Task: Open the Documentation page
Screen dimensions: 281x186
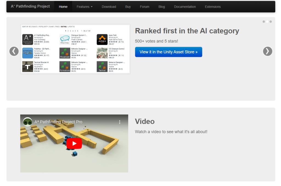Action: (185, 7)
